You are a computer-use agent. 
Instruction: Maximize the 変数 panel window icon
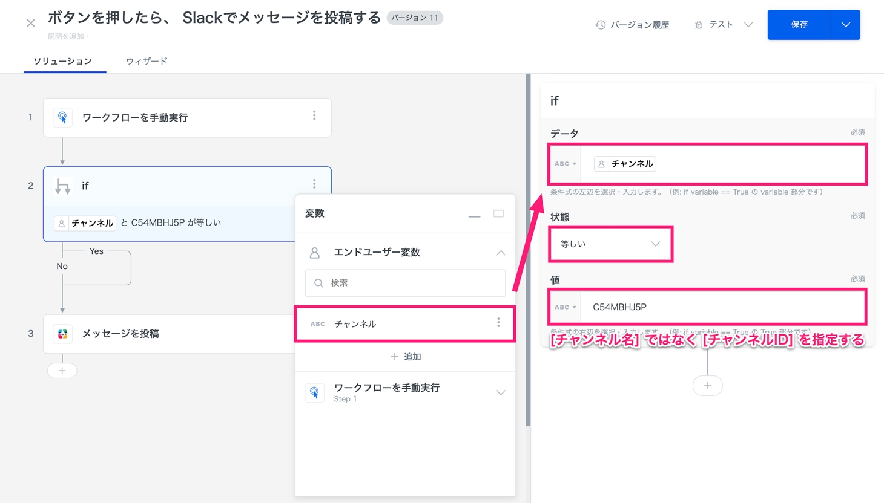pos(498,213)
